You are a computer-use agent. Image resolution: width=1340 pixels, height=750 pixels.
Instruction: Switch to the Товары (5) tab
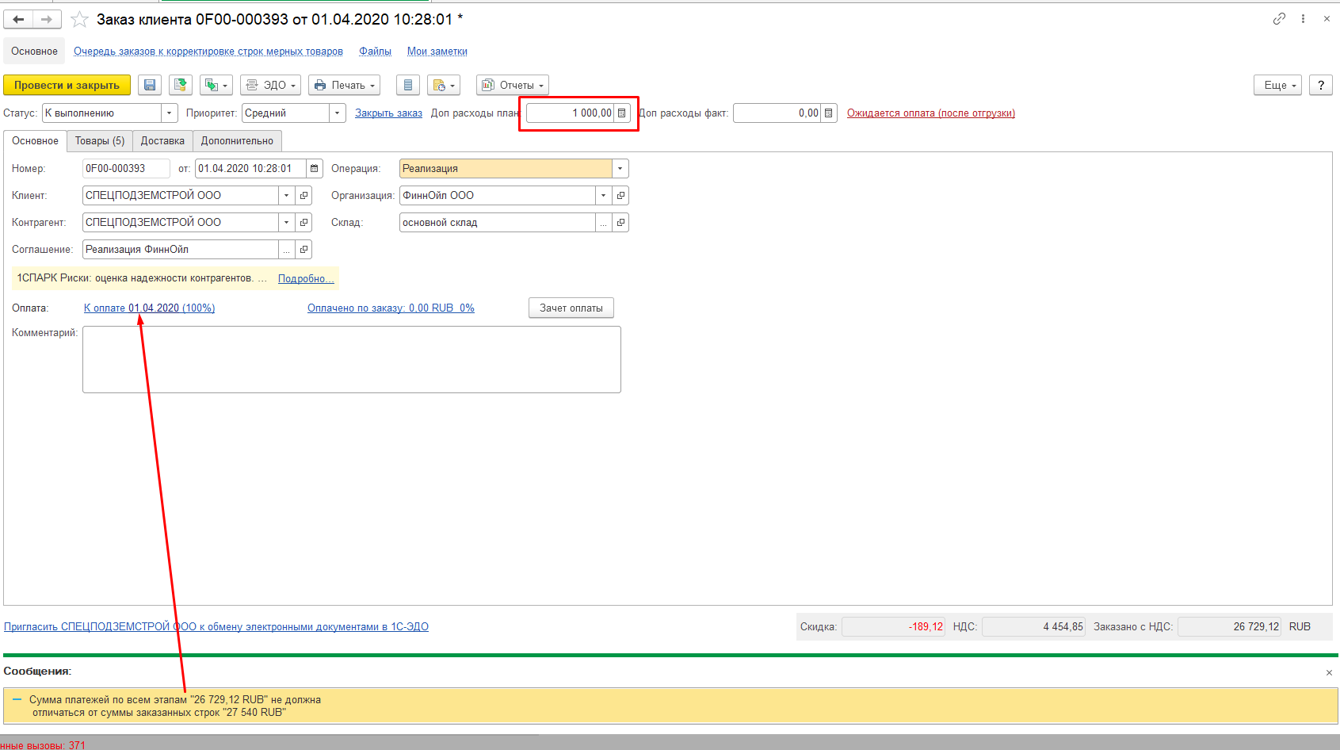100,141
